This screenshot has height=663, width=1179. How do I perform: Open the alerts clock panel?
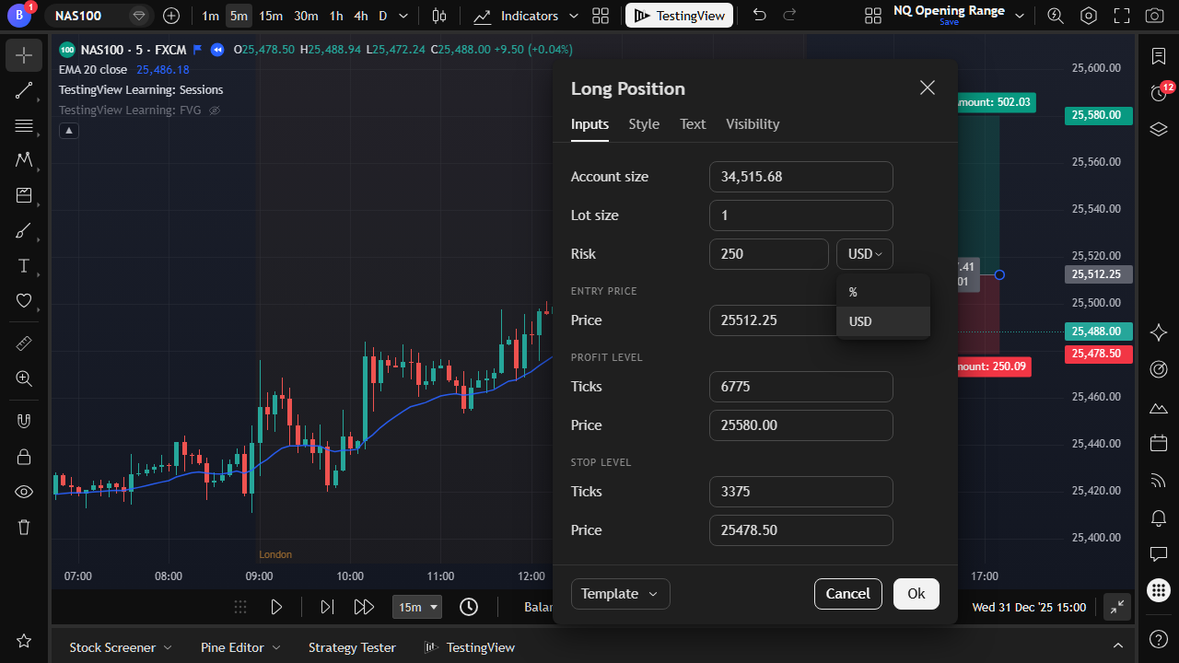tap(1159, 93)
